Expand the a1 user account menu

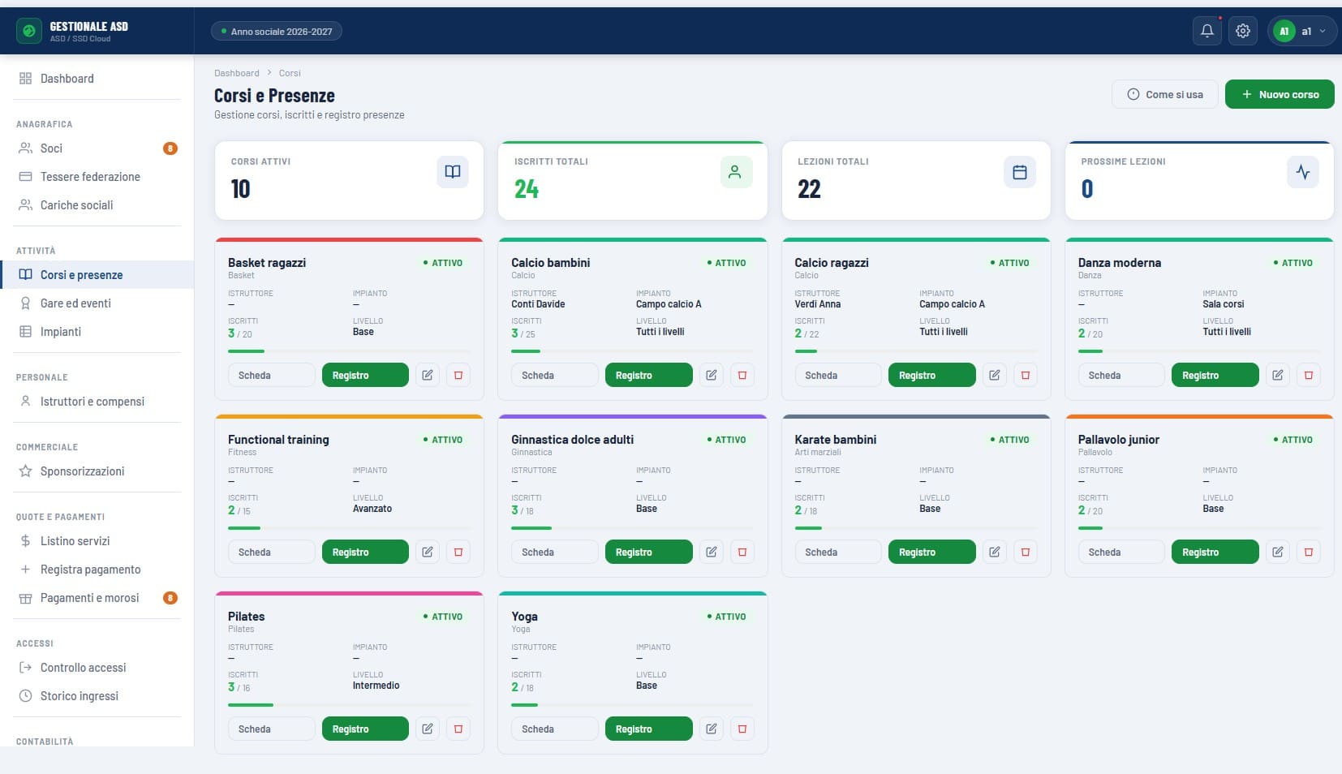coord(1302,31)
